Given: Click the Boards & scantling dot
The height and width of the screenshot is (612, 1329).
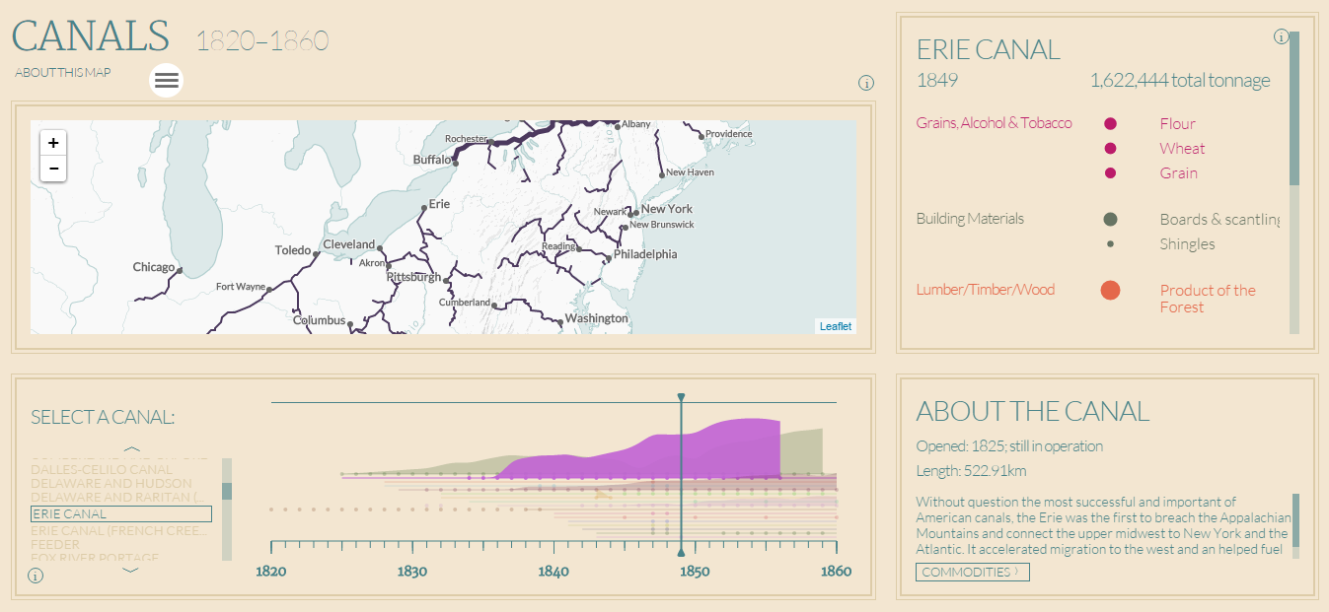Looking at the screenshot, I should pyautogui.click(x=1110, y=219).
